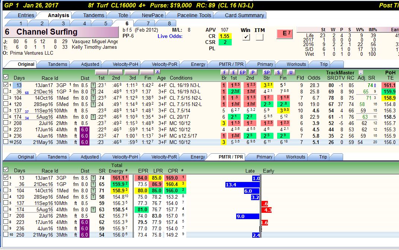
Task: Click the 9.0 blue Late bar
Action: pos(248,216)
